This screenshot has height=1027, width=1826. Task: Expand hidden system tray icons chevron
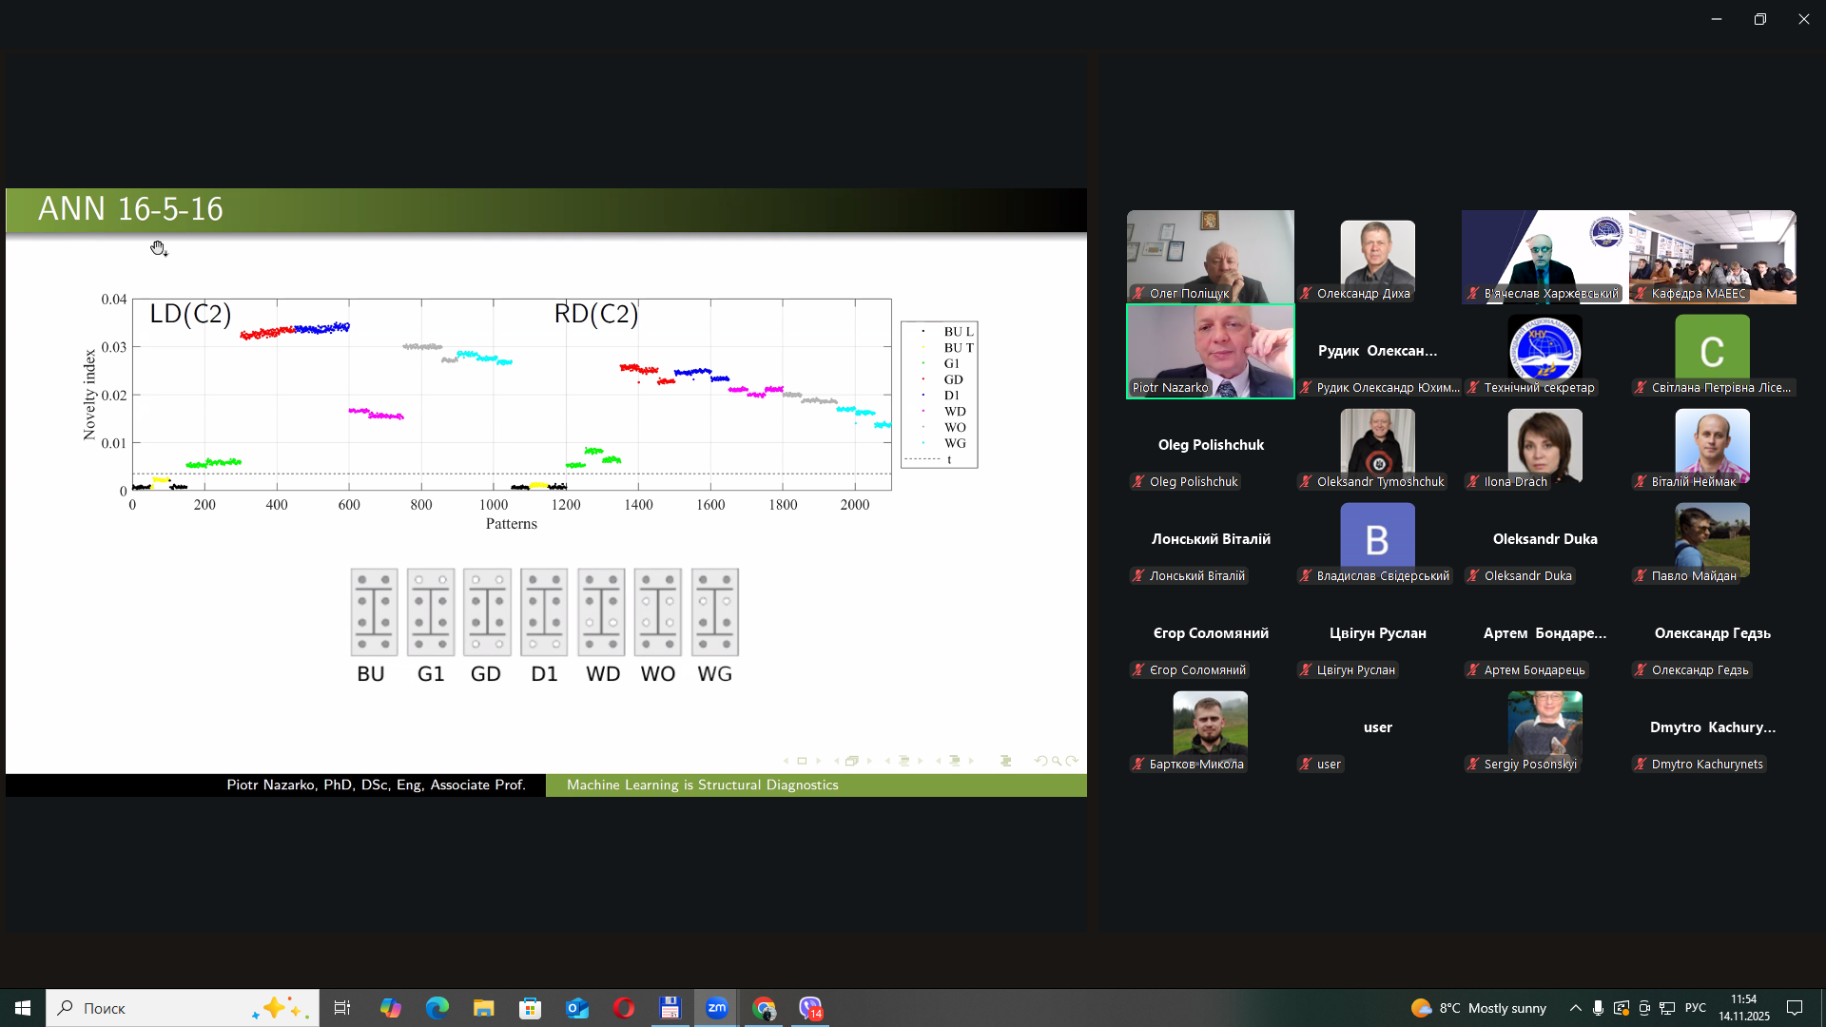click(x=1575, y=1008)
